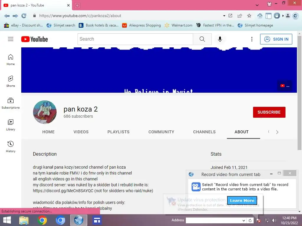302x226 pixels.
Task: Open Chromium from taskbar
Action: coord(60,220)
